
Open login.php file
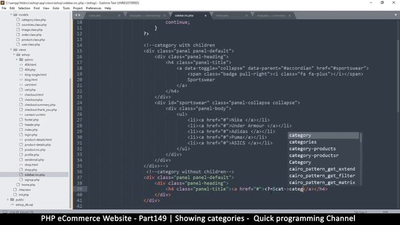[31, 135]
